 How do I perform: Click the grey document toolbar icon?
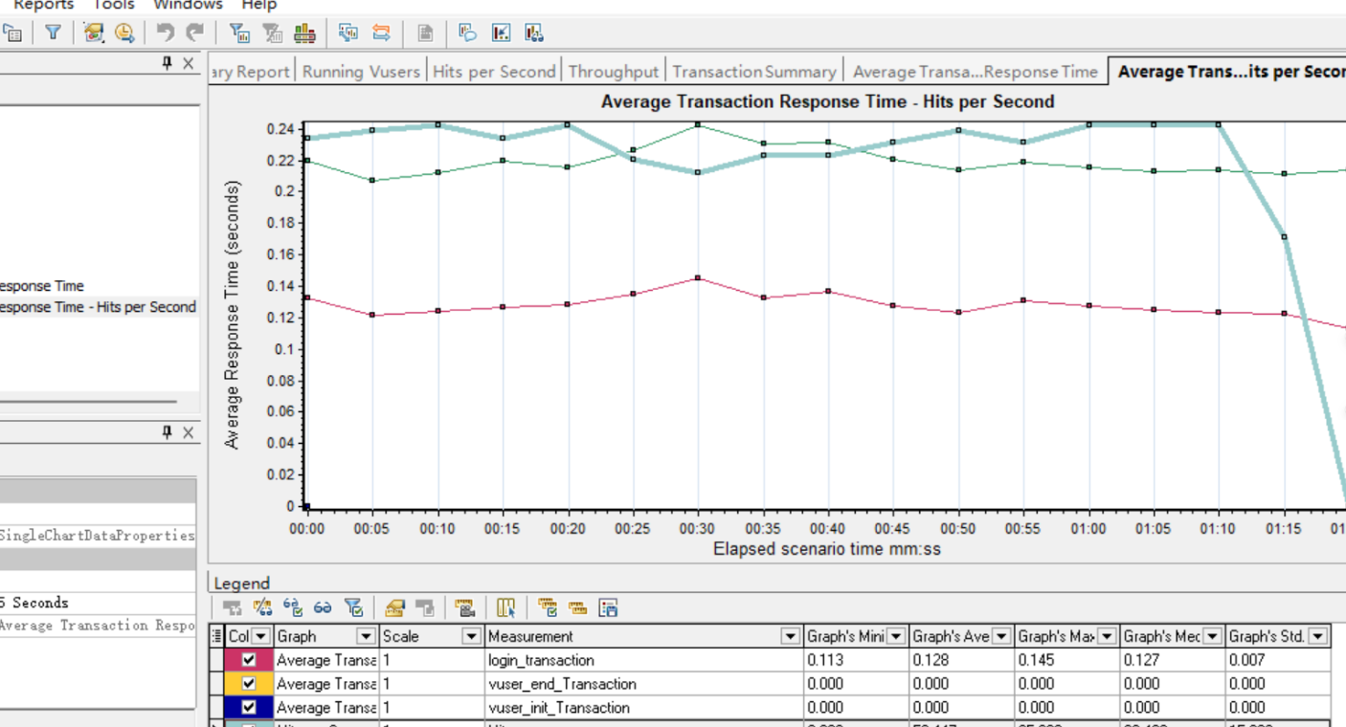click(x=425, y=33)
